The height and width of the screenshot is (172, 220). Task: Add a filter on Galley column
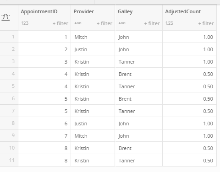pyautogui.click(x=152, y=23)
